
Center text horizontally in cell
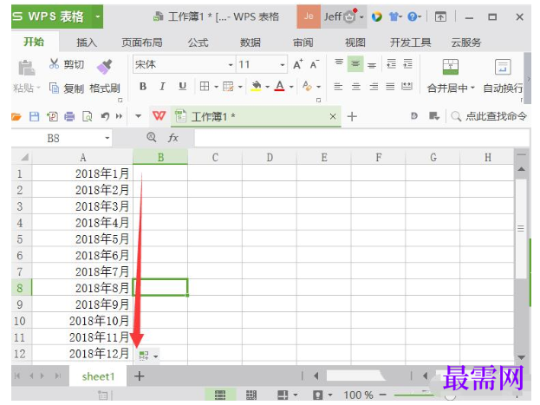tap(356, 87)
